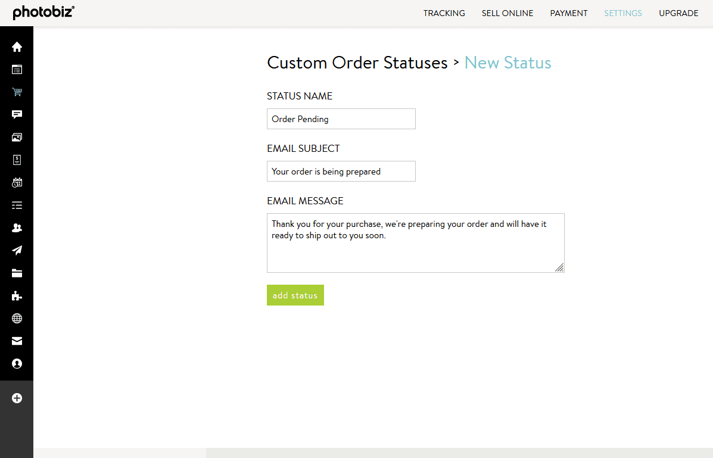
Task: Open the Home dashboard icon in sidebar
Action: click(x=17, y=47)
